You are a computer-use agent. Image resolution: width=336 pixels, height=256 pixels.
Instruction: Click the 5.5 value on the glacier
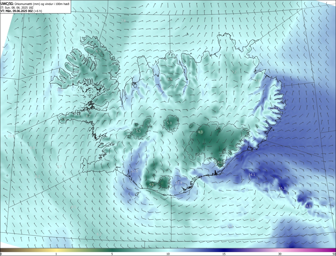[138, 131]
